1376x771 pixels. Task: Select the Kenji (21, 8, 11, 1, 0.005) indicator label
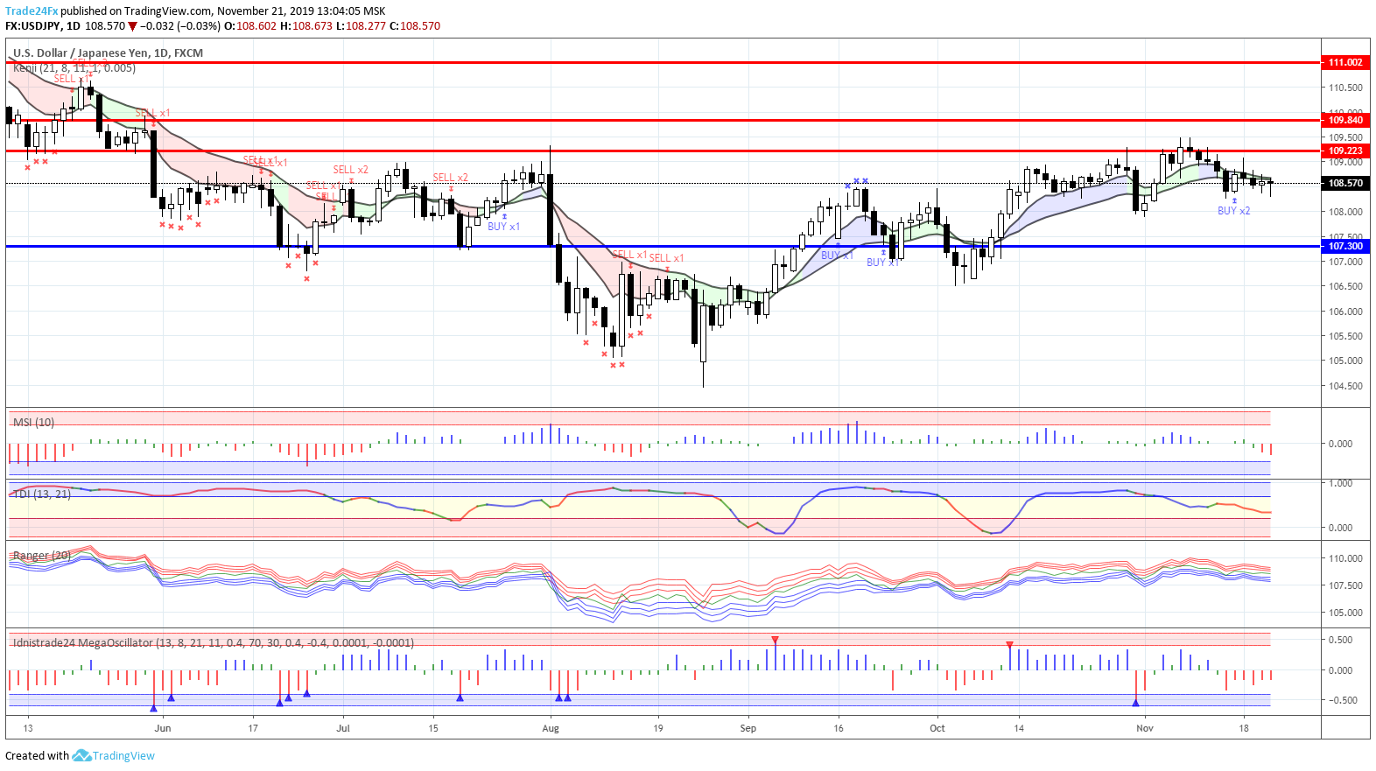tap(74, 68)
